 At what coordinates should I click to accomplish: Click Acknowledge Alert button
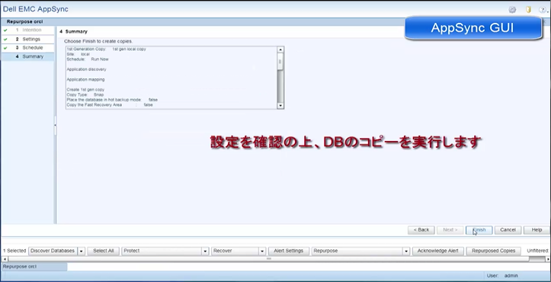[438, 251]
